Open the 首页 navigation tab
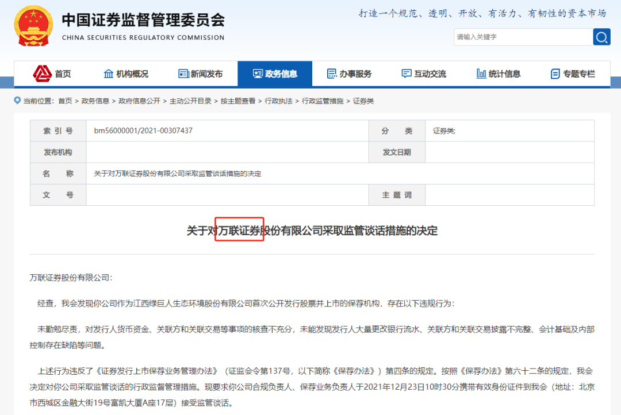This screenshot has width=621, height=415. pyautogui.click(x=52, y=74)
